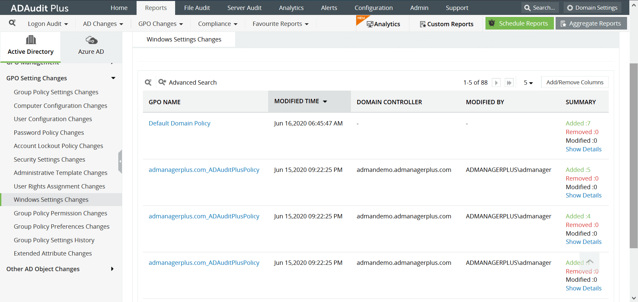Open the AD Changes dropdown

tap(103, 24)
